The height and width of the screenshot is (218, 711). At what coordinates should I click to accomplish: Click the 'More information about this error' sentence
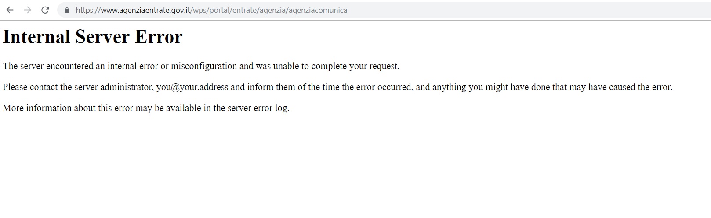click(x=68, y=108)
